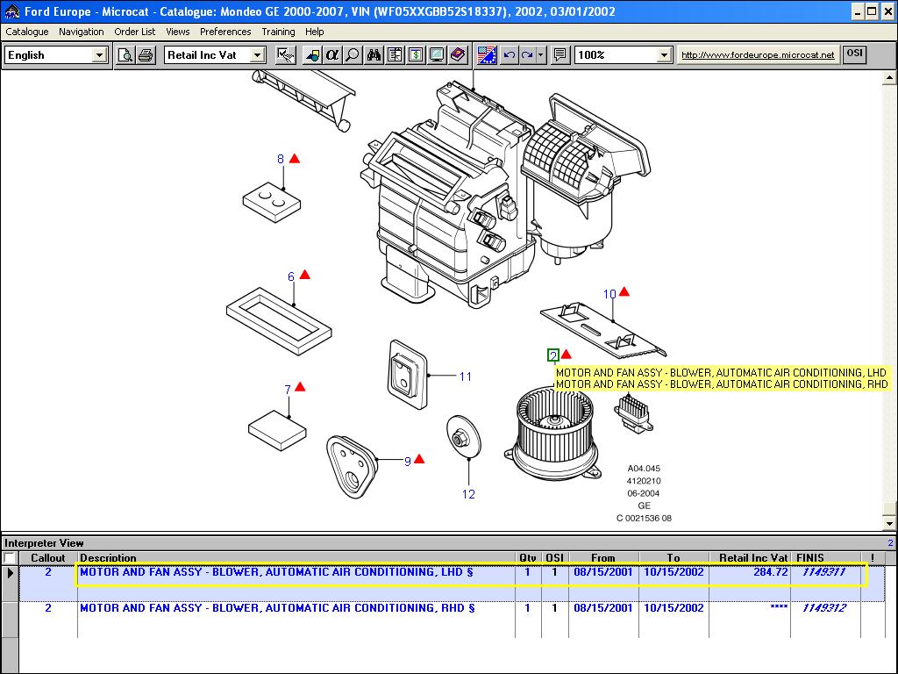This screenshot has height=674, width=898.
Task: Open the English language dropdown
Action: coord(99,55)
